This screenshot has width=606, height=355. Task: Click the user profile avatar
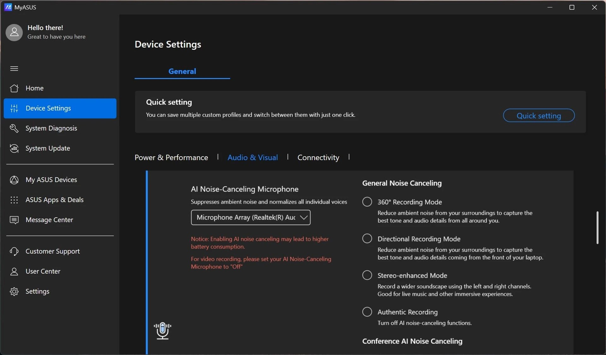pyautogui.click(x=14, y=32)
